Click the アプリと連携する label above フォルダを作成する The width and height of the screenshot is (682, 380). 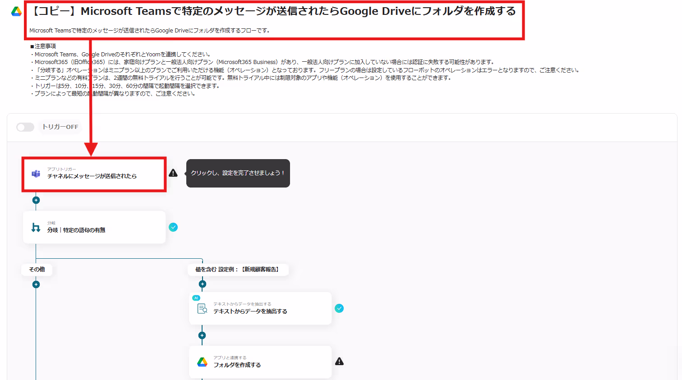click(x=230, y=358)
